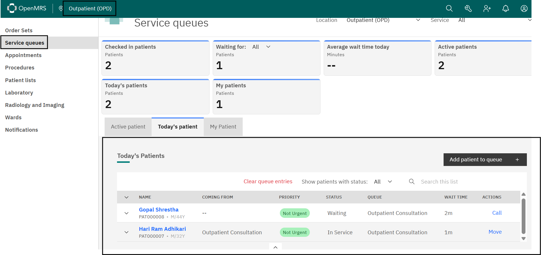The width and height of the screenshot is (541, 255).
Task: Open the notifications bell
Action: [x=506, y=9]
